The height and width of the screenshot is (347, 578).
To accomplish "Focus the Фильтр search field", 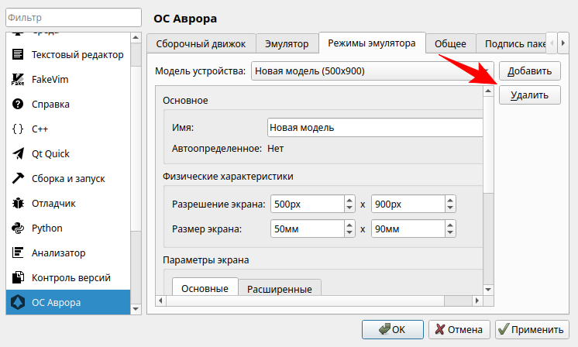I will pyautogui.click(x=74, y=17).
